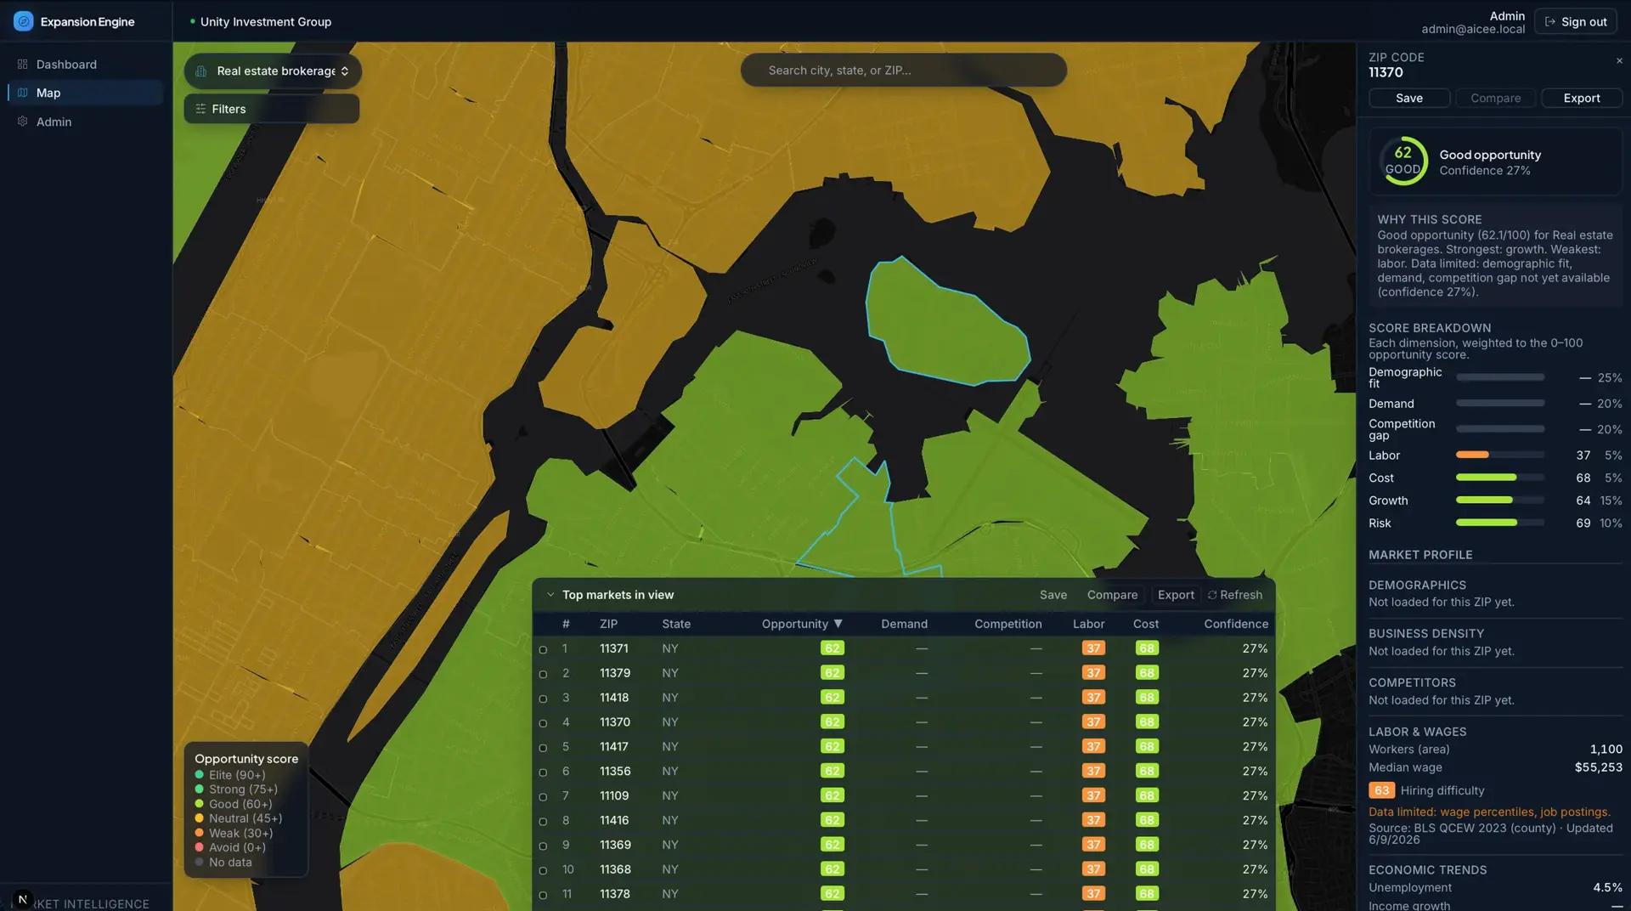
Task: Open the Admin gear icon
Action: click(23, 122)
